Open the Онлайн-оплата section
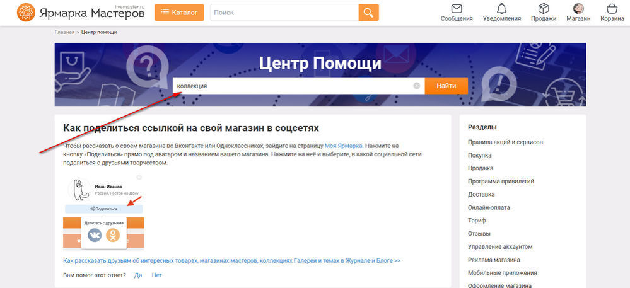 pyautogui.click(x=489, y=207)
